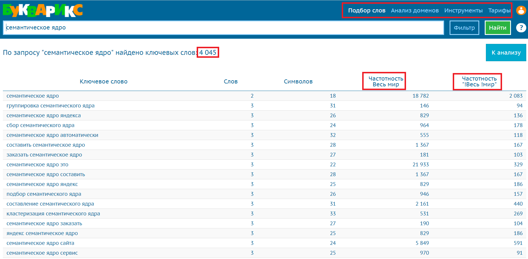528x259 pixels.
Task: Select keyword 'составление семантического ядра'
Action: click(x=50, y=204)
